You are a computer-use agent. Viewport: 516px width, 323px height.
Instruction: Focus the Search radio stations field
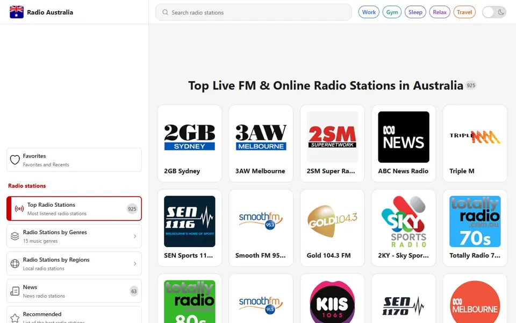click(253, 12)
